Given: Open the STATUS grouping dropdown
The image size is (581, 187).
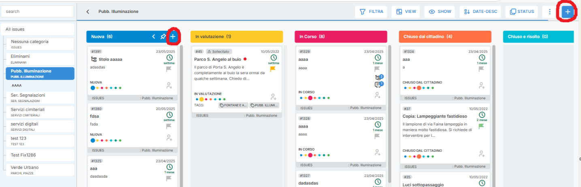Looking at the screenshot, I should [x=522, y=12].
